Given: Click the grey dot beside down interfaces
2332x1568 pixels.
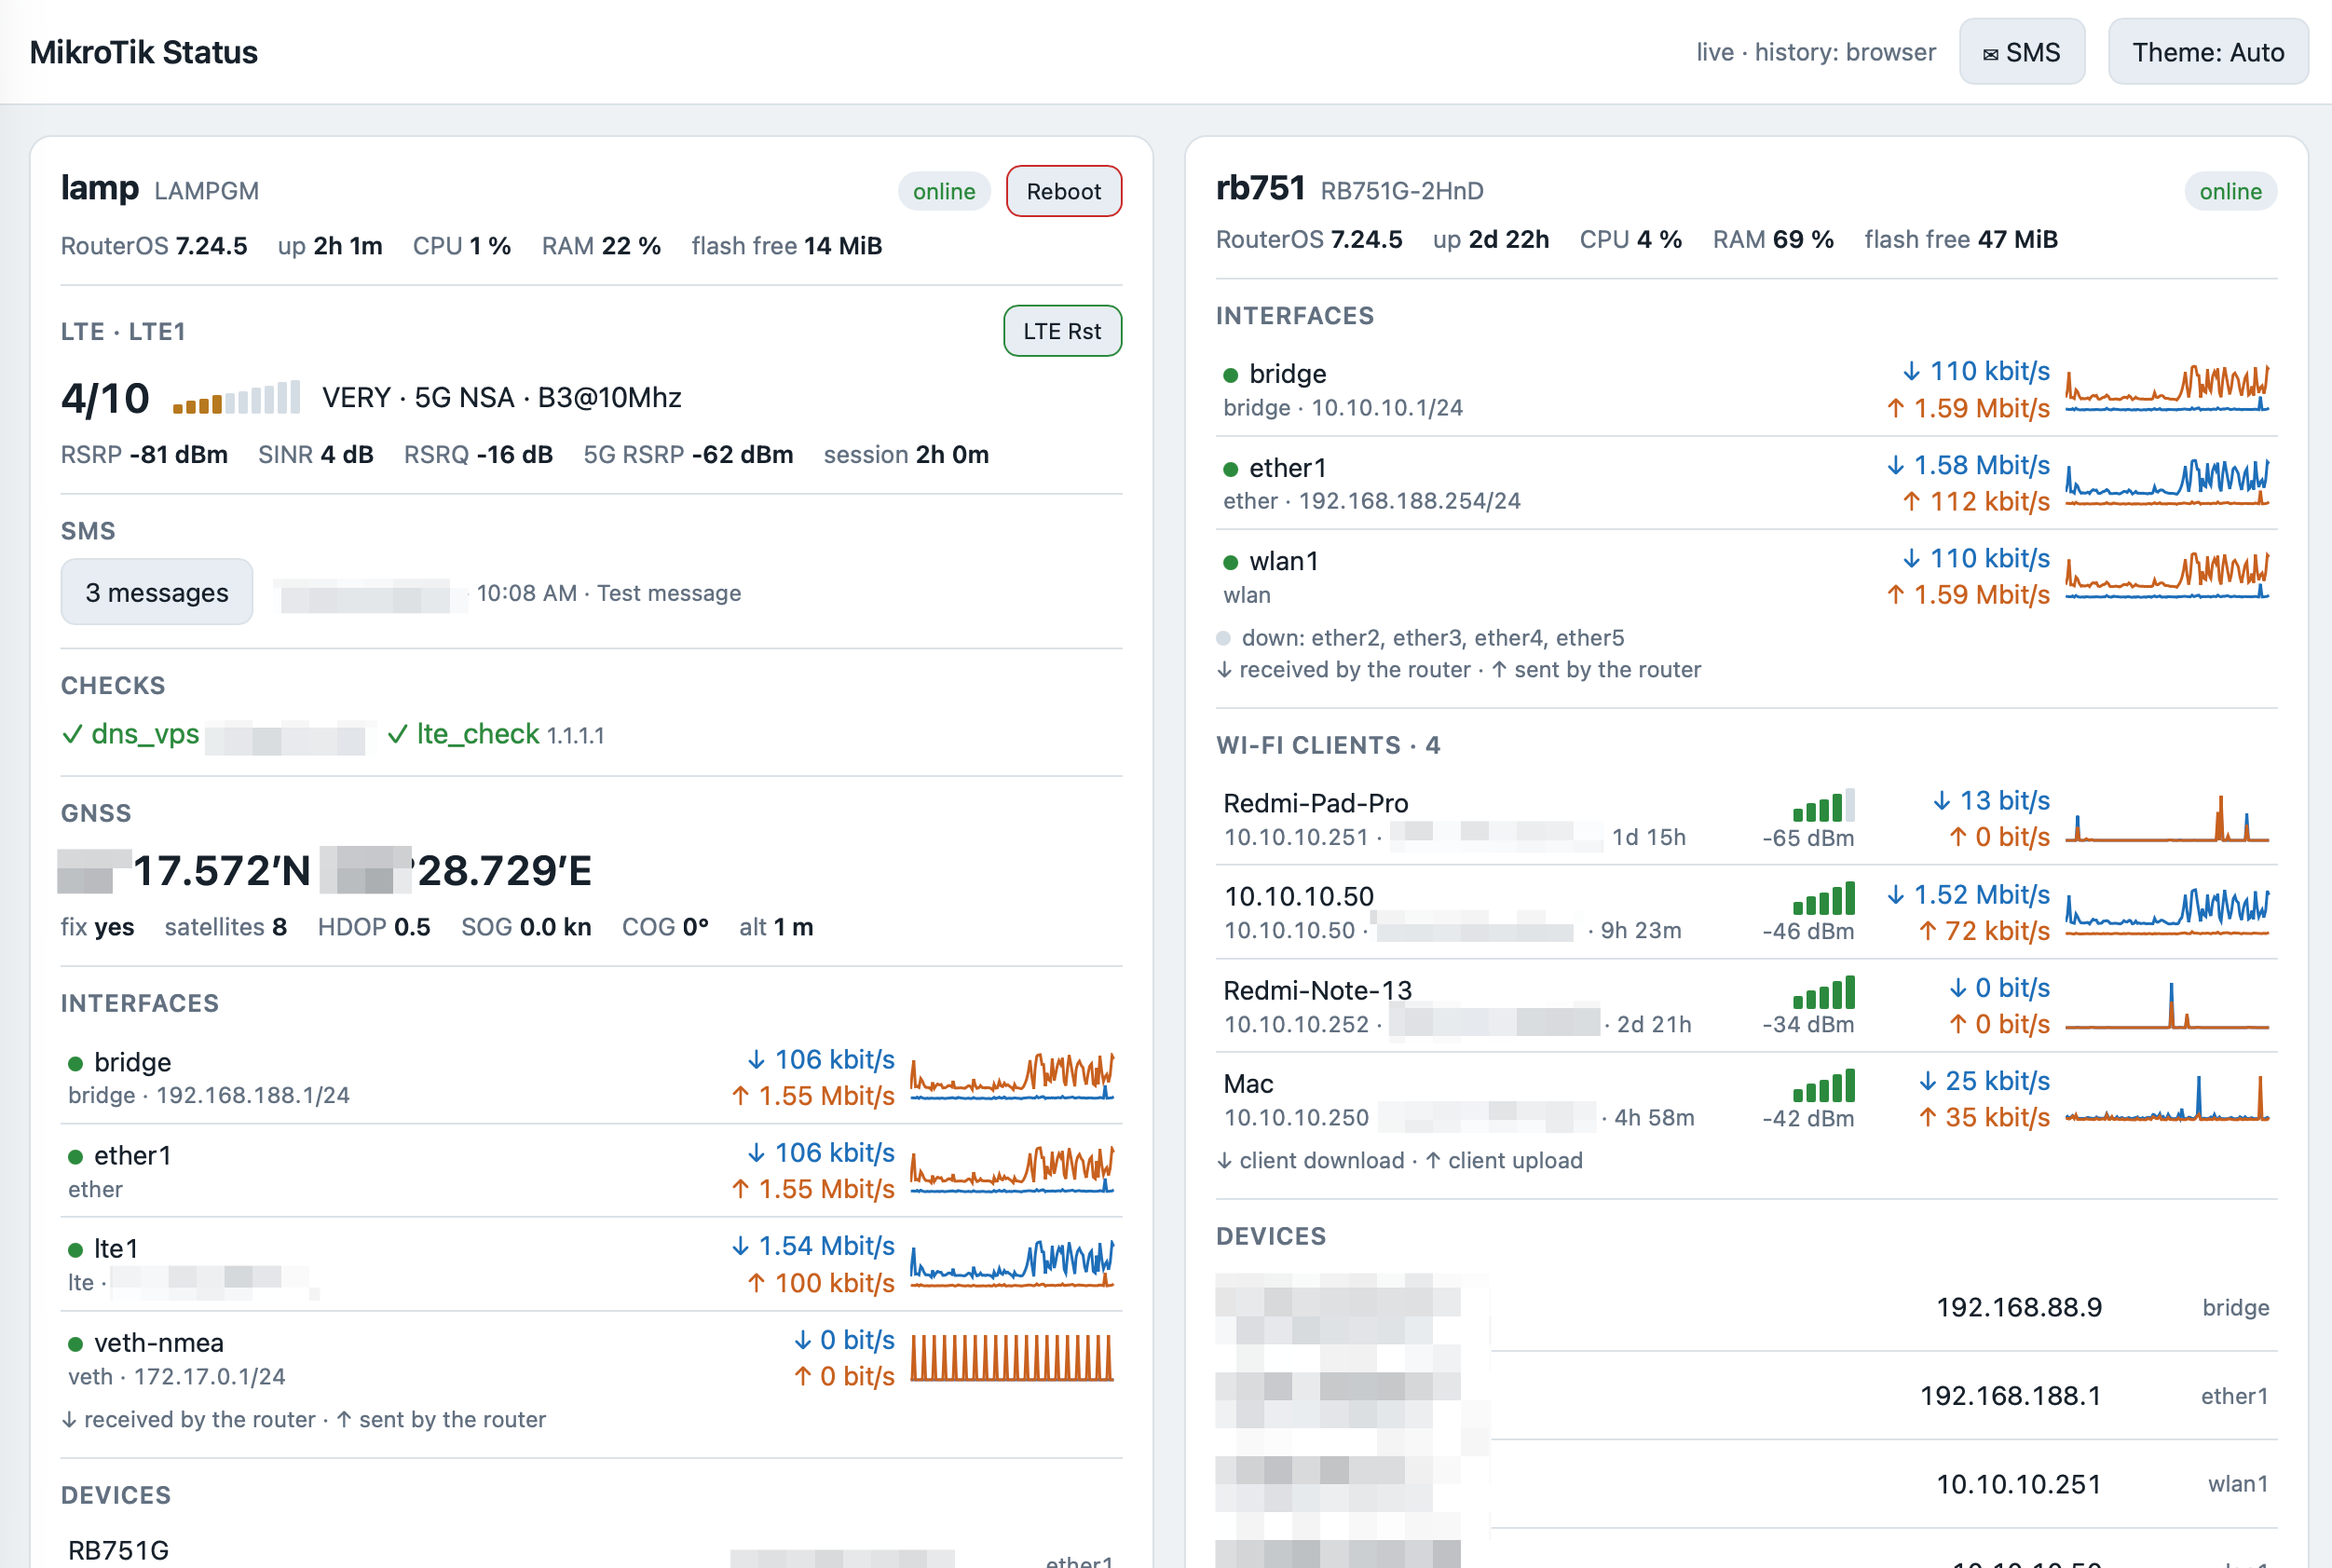Looking at the screenshot, I should 1223,638.
